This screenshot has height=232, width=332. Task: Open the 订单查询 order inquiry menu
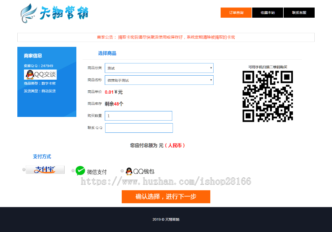(x=236, y=12)
